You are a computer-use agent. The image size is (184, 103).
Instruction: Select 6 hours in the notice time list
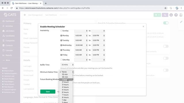click(x=66, y=92)
